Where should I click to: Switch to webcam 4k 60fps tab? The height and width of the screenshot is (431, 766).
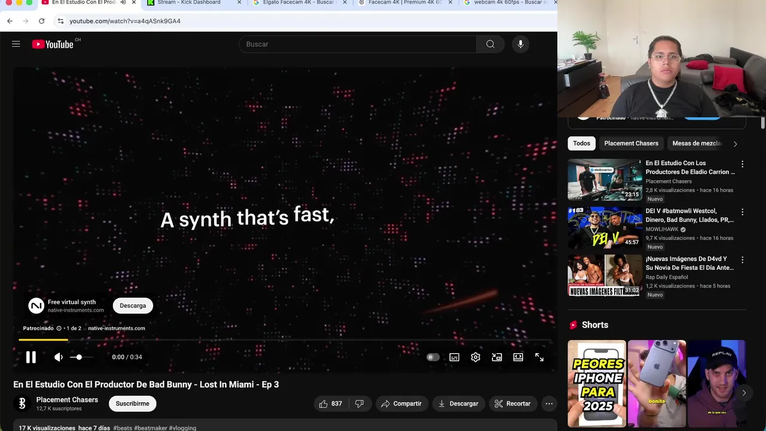point(510,2)
